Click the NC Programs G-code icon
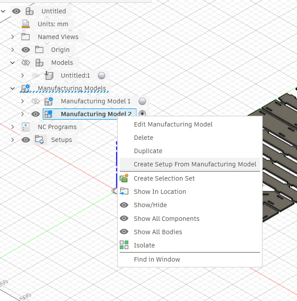297x301 pixels. (x=26, y=127)
